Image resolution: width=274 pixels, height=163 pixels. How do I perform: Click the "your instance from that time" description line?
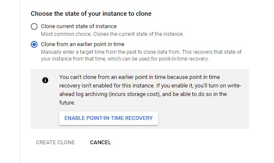pos(125,59)
